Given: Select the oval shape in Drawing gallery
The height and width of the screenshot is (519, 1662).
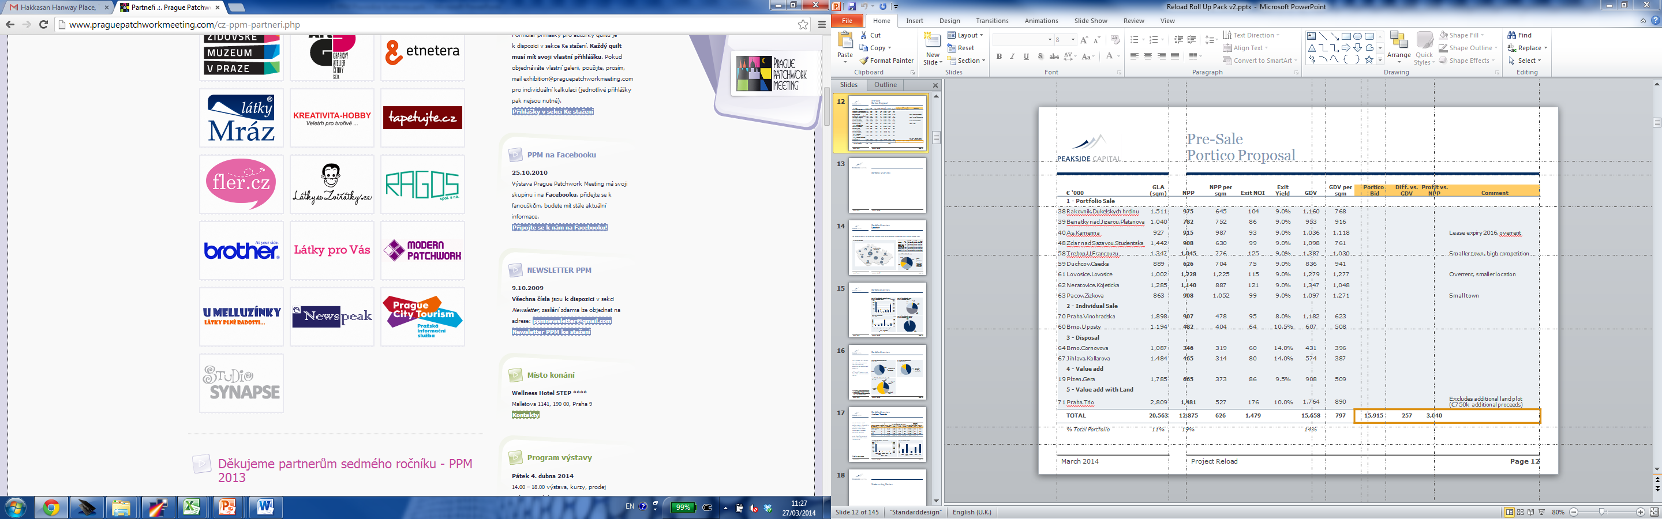Looking at the screenshot, I should (1357, 36).
